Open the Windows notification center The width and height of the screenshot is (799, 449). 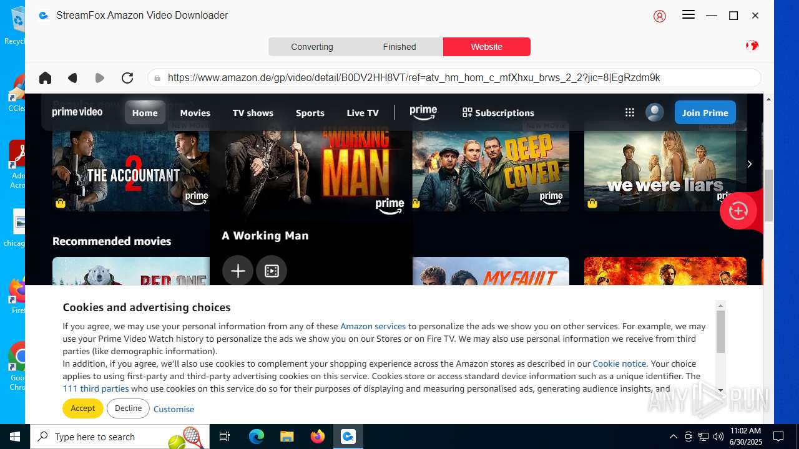[778, 437]
